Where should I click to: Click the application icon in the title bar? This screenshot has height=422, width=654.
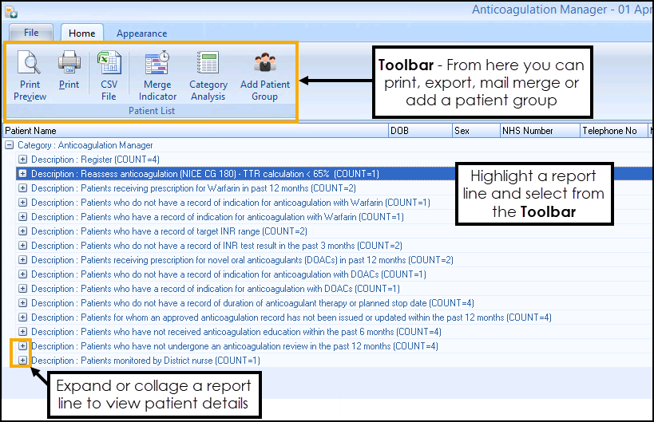click(x=10, y=10)
